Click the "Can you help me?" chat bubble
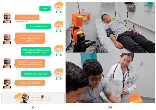 pos(39,26)
